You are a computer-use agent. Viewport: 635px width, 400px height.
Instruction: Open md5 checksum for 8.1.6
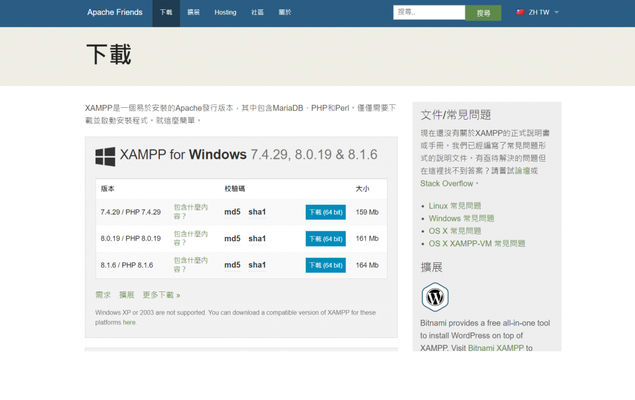coord(233,265)
